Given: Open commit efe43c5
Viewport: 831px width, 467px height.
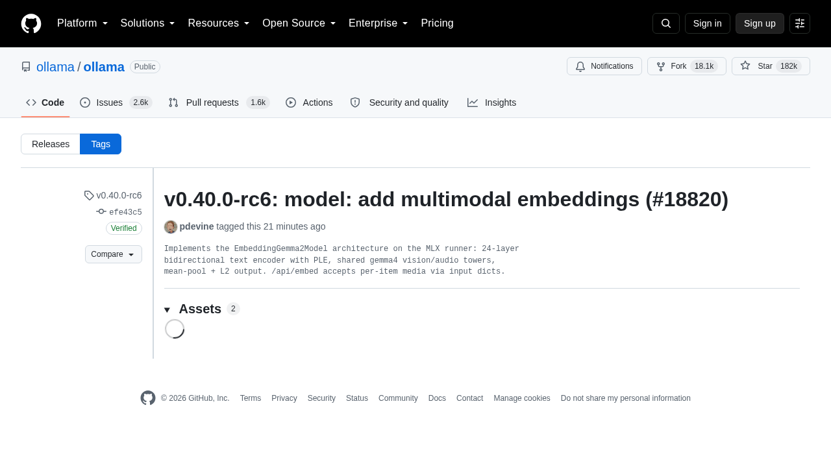Looking at the screenshot, I should tap(125, 212).
